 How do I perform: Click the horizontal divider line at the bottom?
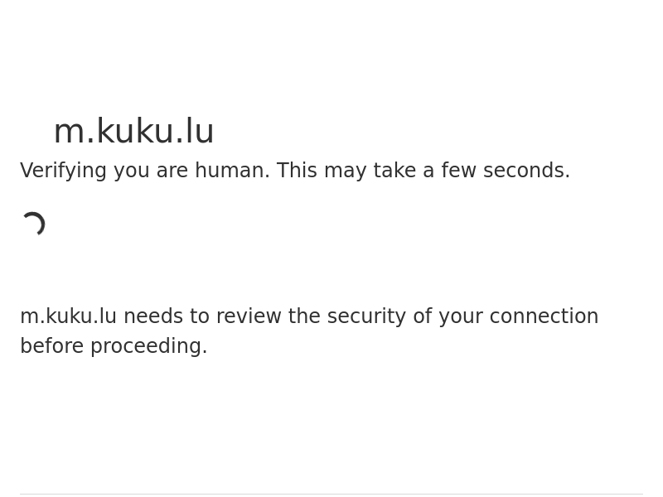331,494
